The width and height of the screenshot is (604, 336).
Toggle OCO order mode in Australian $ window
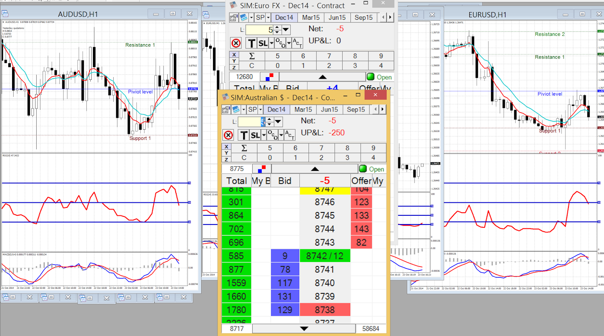click(273, 135)
